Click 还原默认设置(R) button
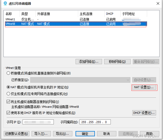The height and width of the screenshot is (140, 163). (16, 134)
